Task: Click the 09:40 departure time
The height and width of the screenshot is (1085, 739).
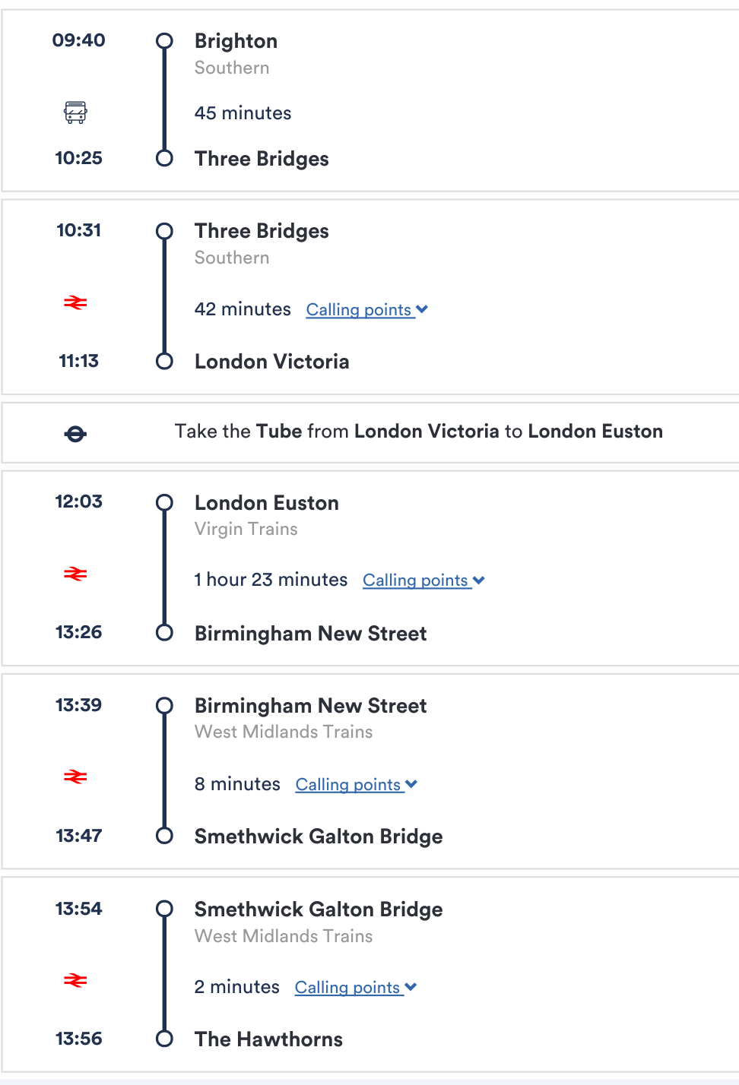Action: point(79,40)
